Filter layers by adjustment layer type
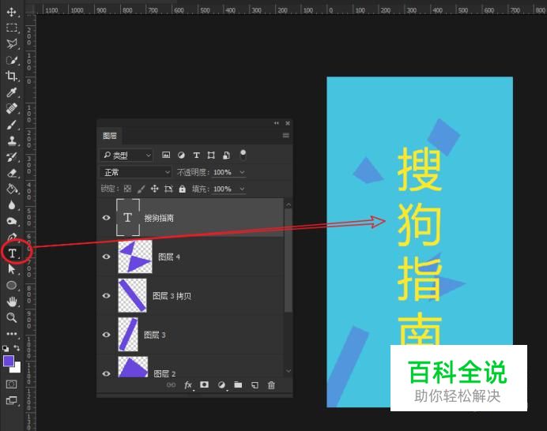Image resolution: width=547 pixels, height=431 pixels. 181,155
